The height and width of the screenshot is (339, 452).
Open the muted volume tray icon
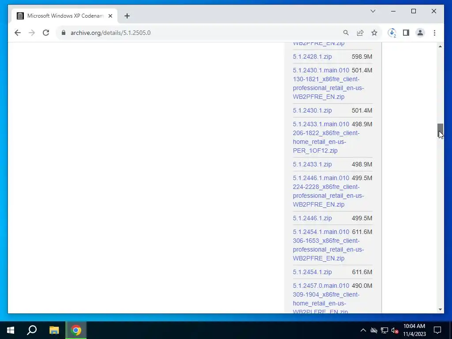[395, 330]
